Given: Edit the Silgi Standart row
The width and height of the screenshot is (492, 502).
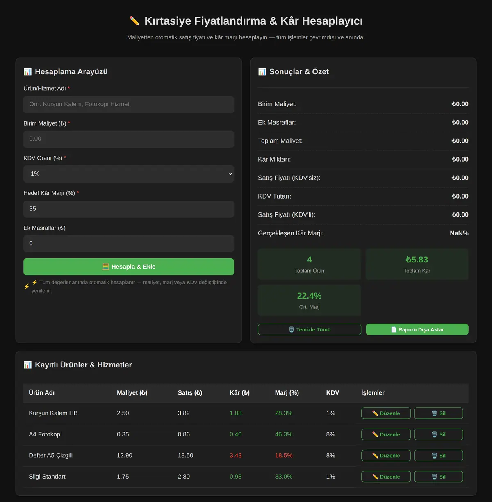Looking at the screenshot, I should tap(386, 477).
